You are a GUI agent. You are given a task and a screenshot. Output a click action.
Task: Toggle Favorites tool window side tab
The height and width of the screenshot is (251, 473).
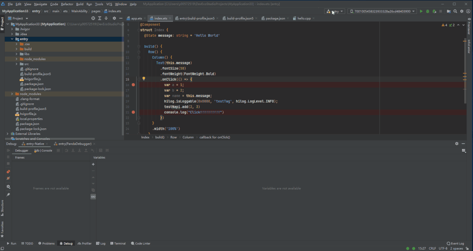[2, 229]
